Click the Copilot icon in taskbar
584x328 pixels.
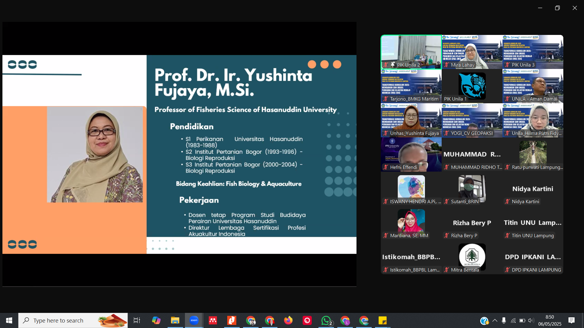click(x=156, y=320)
